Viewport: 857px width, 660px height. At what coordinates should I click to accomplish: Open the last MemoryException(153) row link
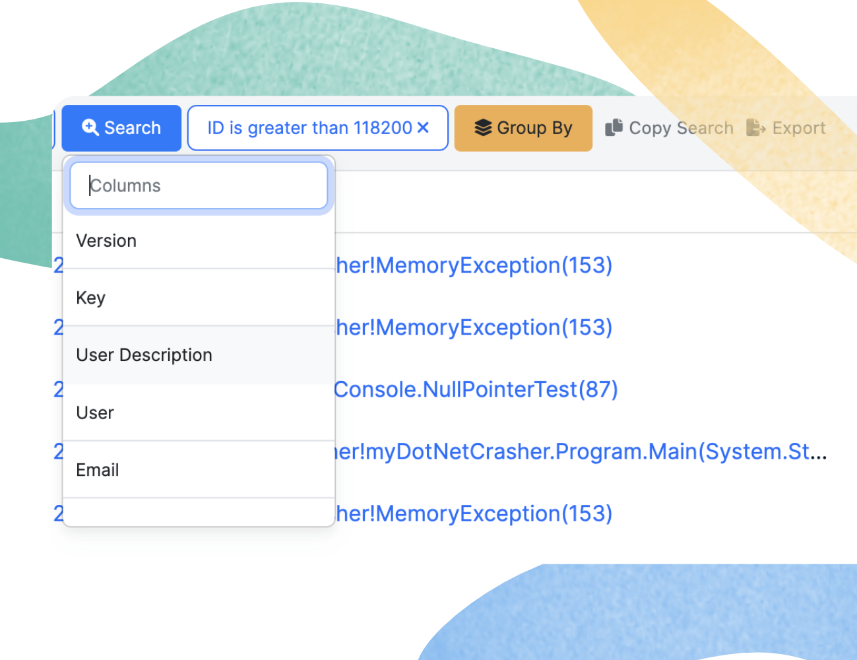pyautogui.click(x=474, y=513)
